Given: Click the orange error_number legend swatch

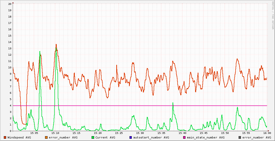Looking at the screenshot, I should pos(46,137).
